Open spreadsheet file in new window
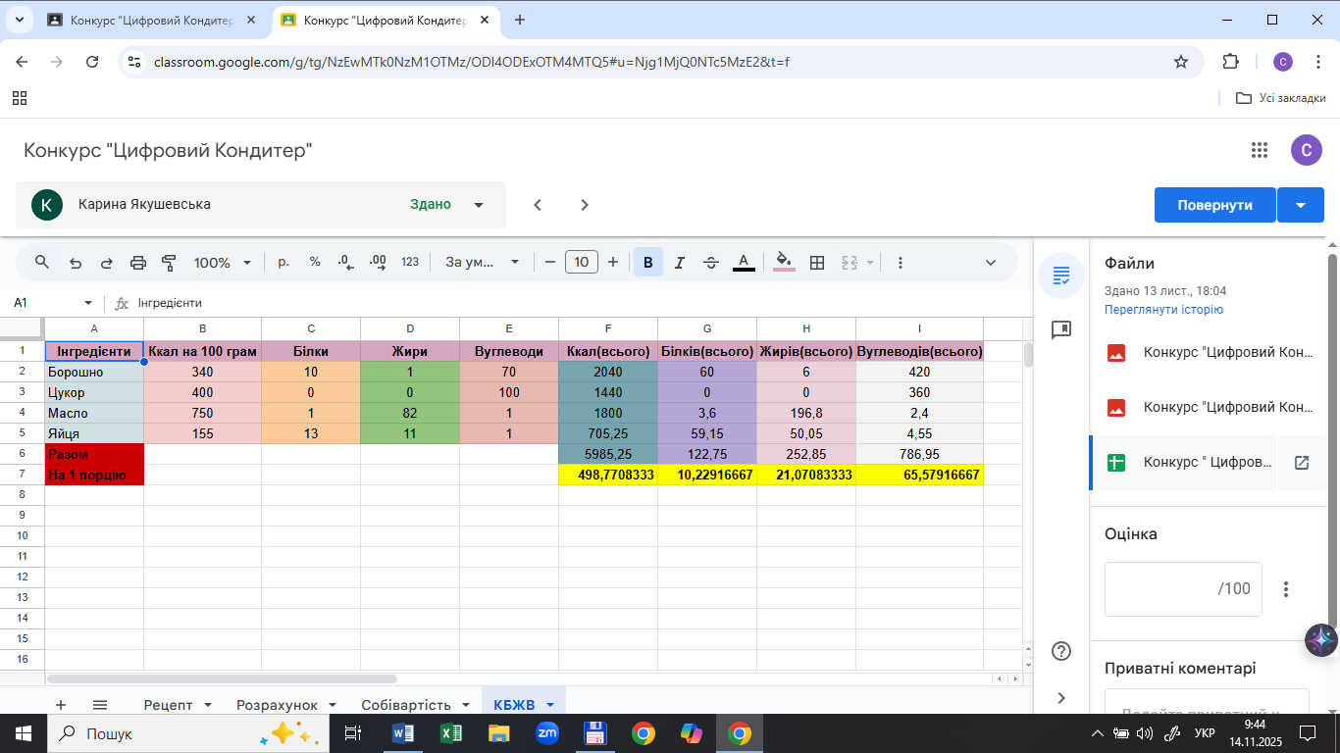The width and height of the screenshot is (1340, 753). click(1302, 463)
